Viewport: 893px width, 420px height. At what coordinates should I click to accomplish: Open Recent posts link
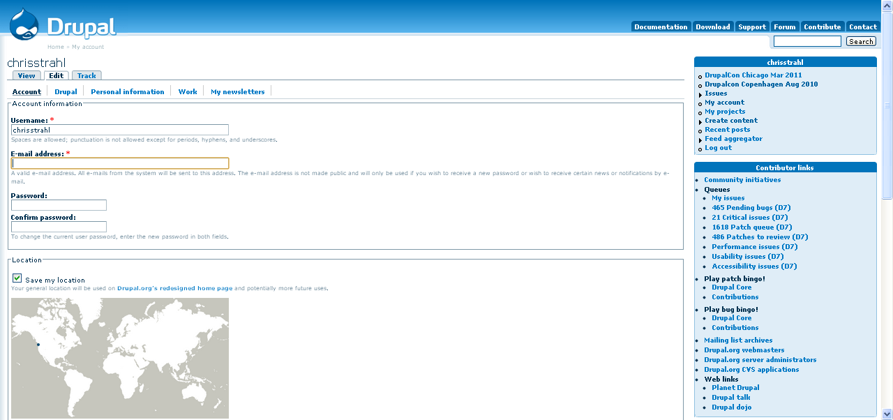(x=728, y=130)
